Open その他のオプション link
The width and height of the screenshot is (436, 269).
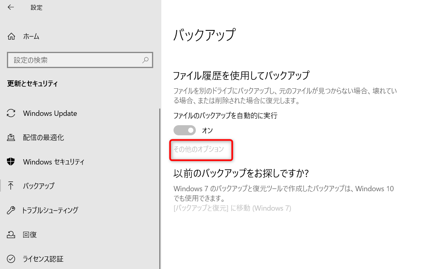(x=199, y=149)
